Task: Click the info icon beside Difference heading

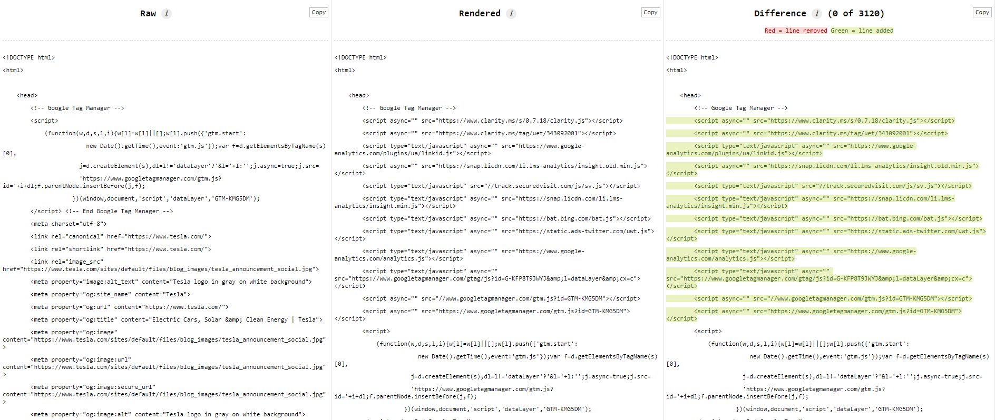Action: pyautogui.click(x=816, y=14)
